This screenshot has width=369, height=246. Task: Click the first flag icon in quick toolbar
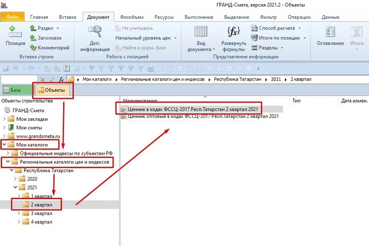92,69
